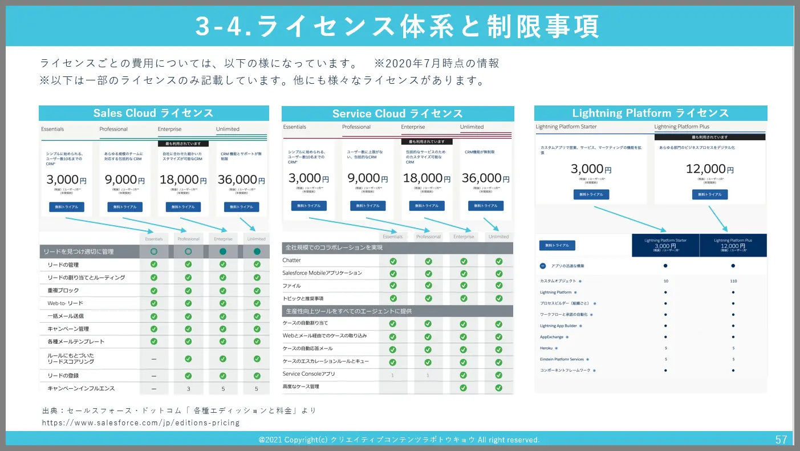Click Unlimited check mark in Web-to-リード row
800x451 pixels.
[257, 303]
